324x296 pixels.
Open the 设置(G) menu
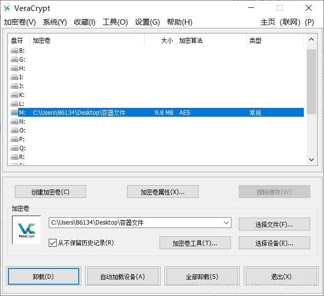147,22
